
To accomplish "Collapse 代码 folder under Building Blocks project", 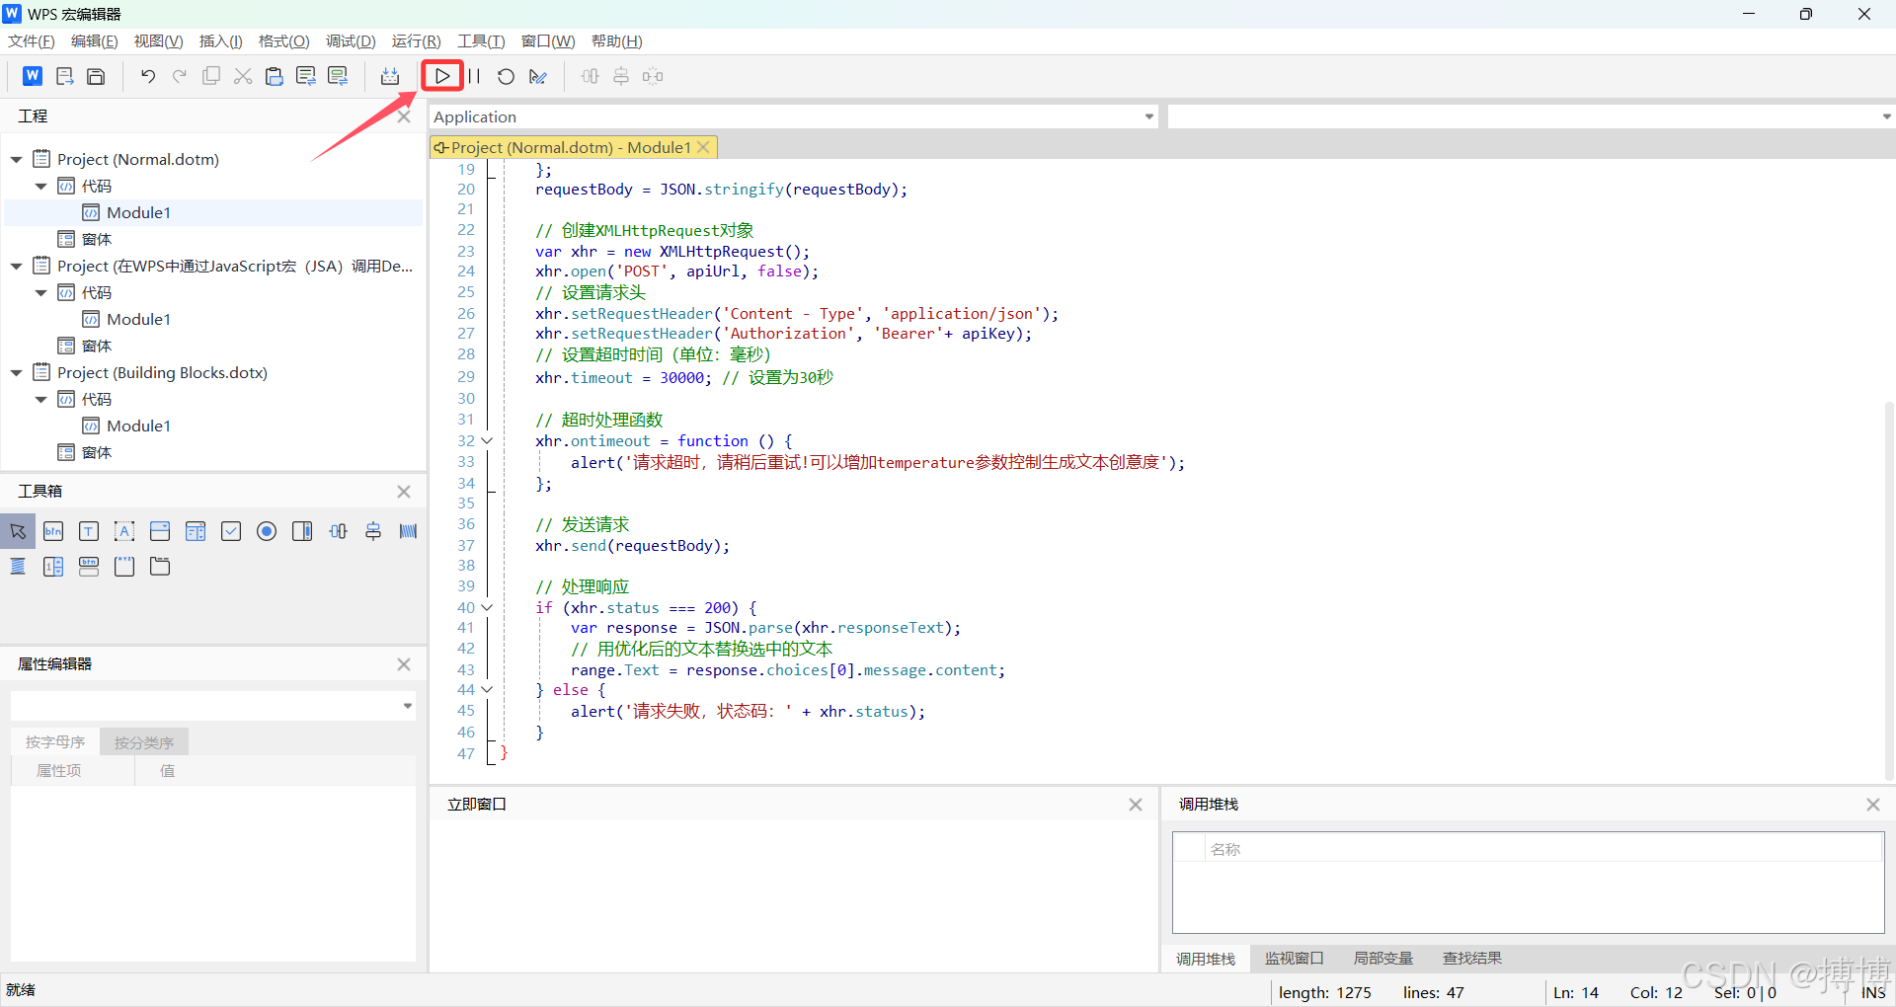I will (40, 399).
